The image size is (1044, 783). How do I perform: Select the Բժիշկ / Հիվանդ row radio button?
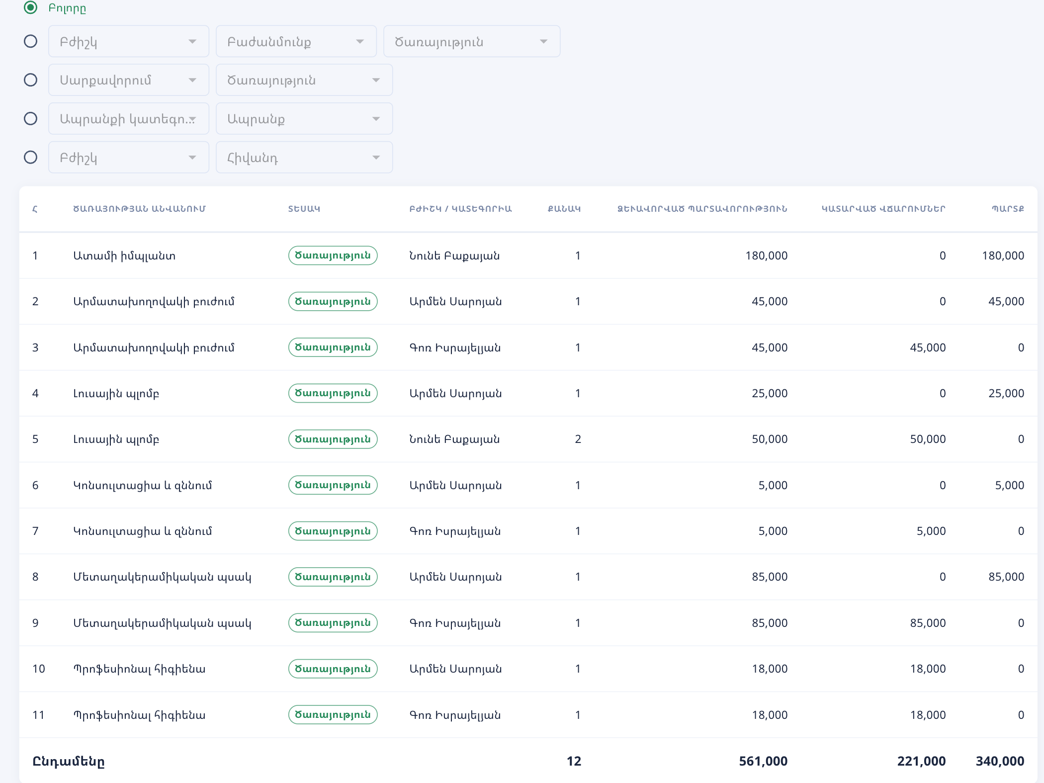point(31,158)
